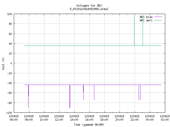Click the y-axis tick label 100
170x127 pixels.
pyautogui.click(x=10, y=14)
